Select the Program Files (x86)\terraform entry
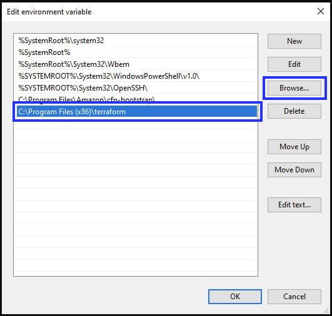This screenshot has height=316, width=332. pos(137,111)
